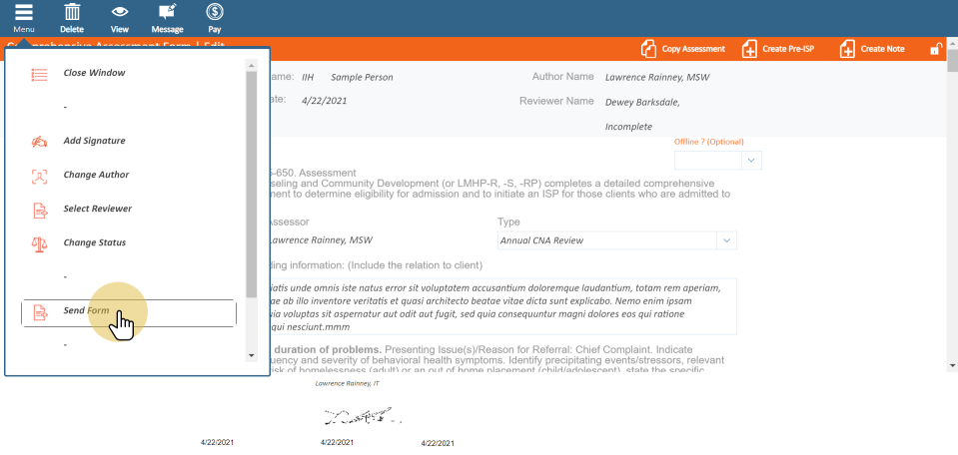Click Send Form in the menu
The width and height of the screenshot is (958, 455).
tap(86, 312)
